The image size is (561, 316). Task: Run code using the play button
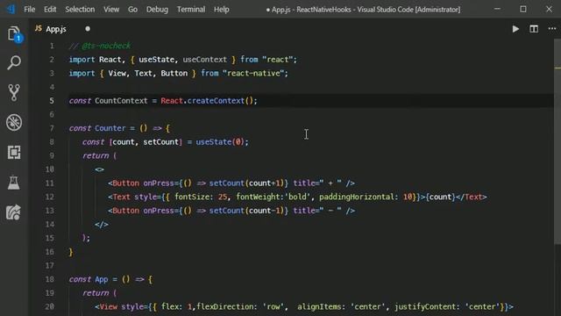pos(515,29)
